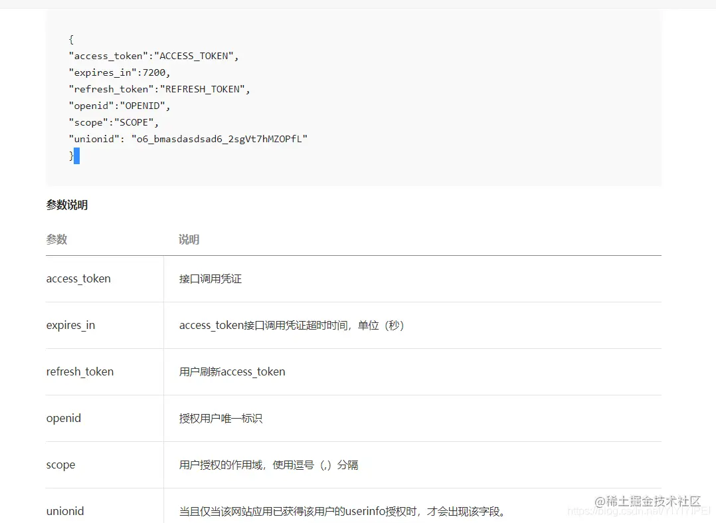This screenshot has width=716, height=523.
Task: Click the unionid value o6_bmasdasdsad6_2sgVt7hMZOPfL
Action: [219, 139]
